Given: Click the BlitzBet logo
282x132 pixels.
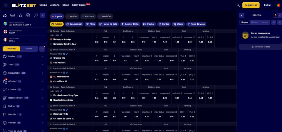Looking at the screenshot, I should tap(24, 5).
